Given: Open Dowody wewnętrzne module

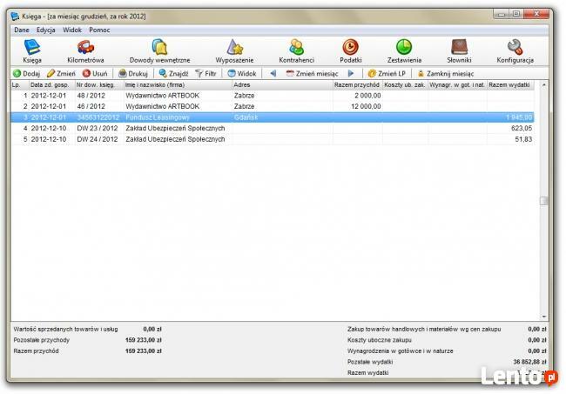Looking at the screenshot, I should 159,51.
